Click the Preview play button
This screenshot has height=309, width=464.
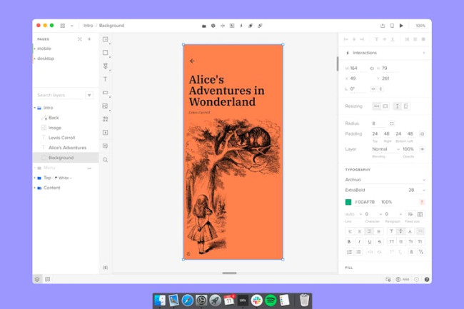[x=401, y=26]
